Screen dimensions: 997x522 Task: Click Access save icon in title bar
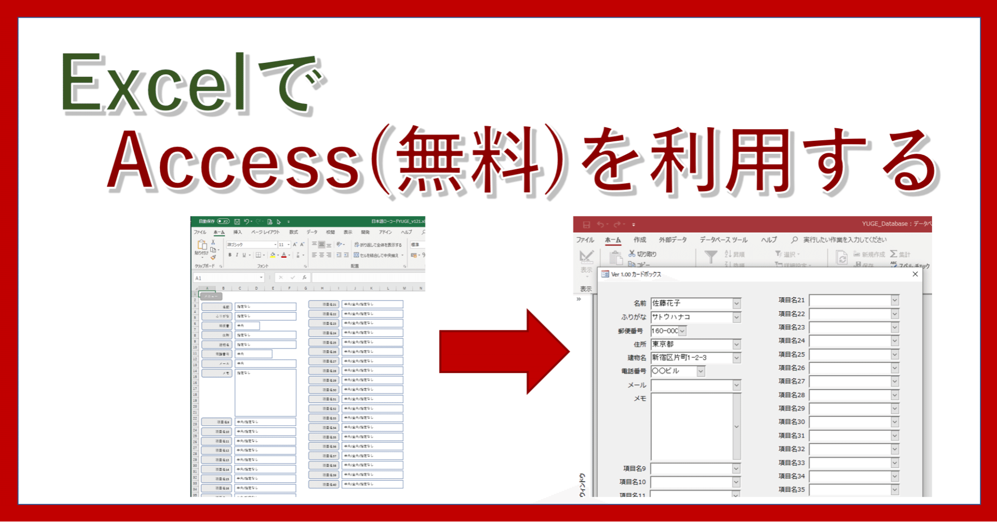pos(587,224)
